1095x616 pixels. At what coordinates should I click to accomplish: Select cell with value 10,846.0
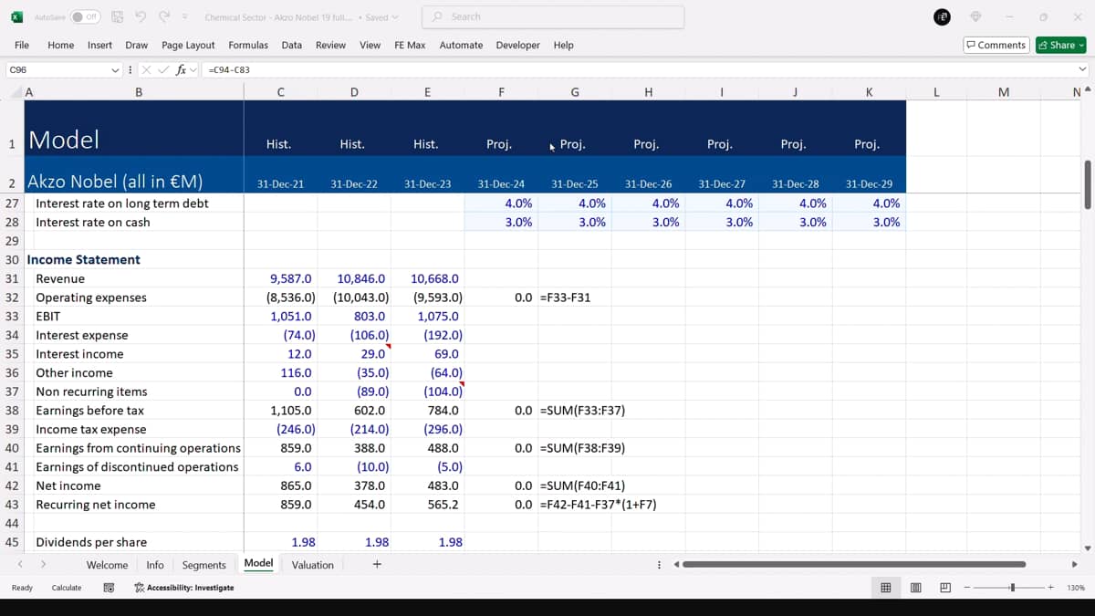point(354,279)
